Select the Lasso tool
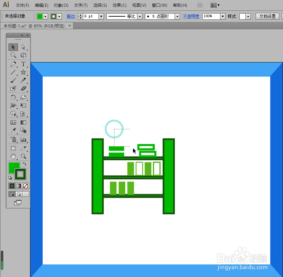Screen dimensions: 283x277 [x=23, y=55]
